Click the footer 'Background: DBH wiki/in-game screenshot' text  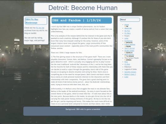(x=83, y=109)
